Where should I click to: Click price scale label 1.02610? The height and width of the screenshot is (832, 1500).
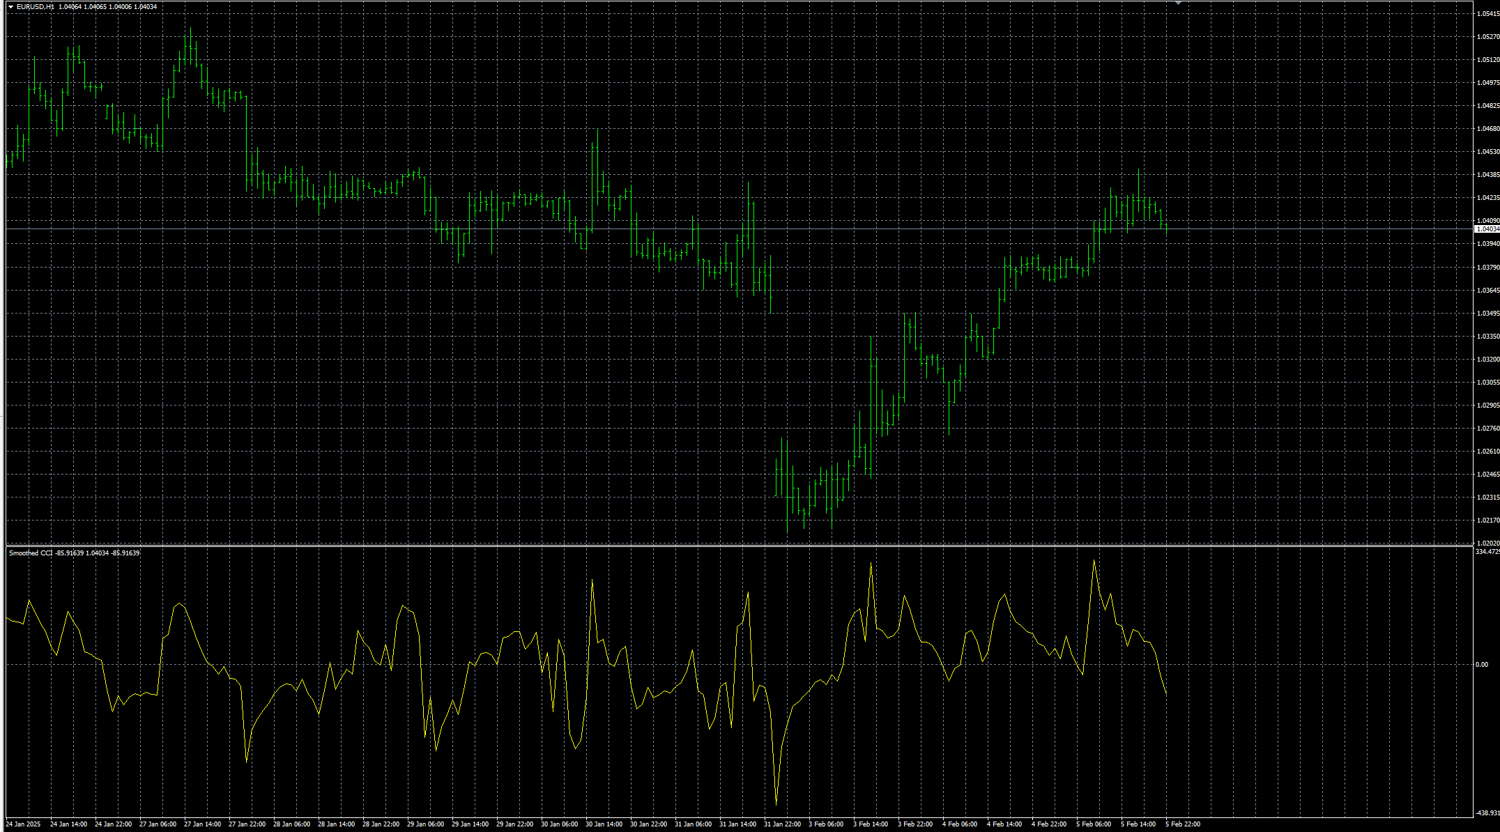[x=1488, y=452]
